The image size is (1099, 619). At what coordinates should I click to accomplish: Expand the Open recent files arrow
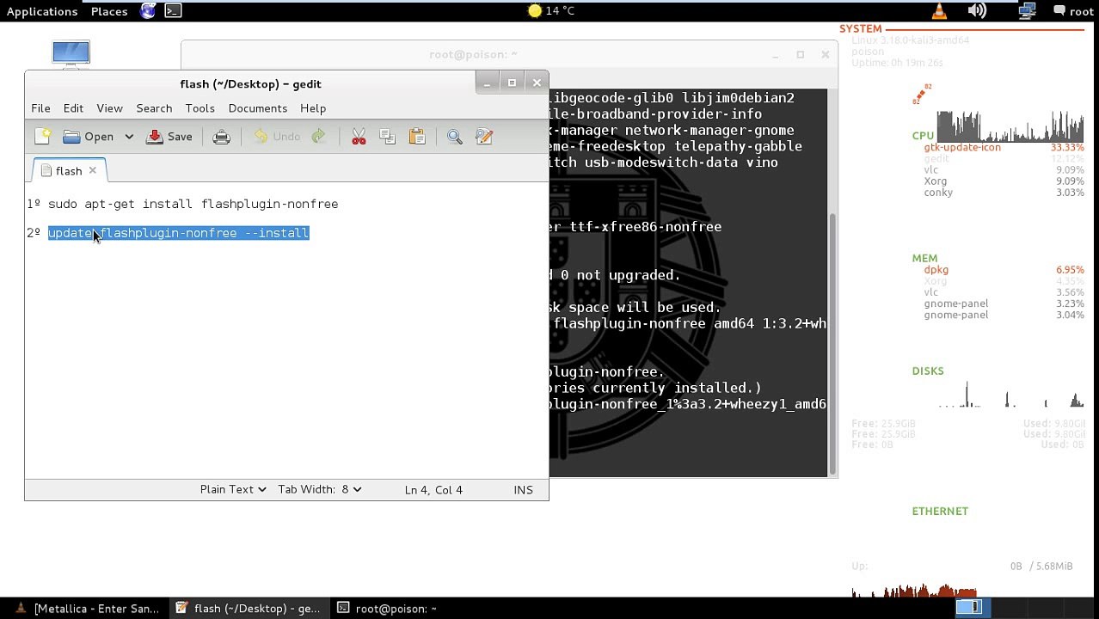tap(129, 137)
